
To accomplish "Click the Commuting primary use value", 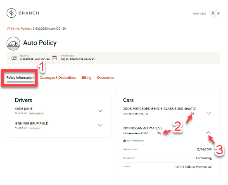I will pos(204,158).
